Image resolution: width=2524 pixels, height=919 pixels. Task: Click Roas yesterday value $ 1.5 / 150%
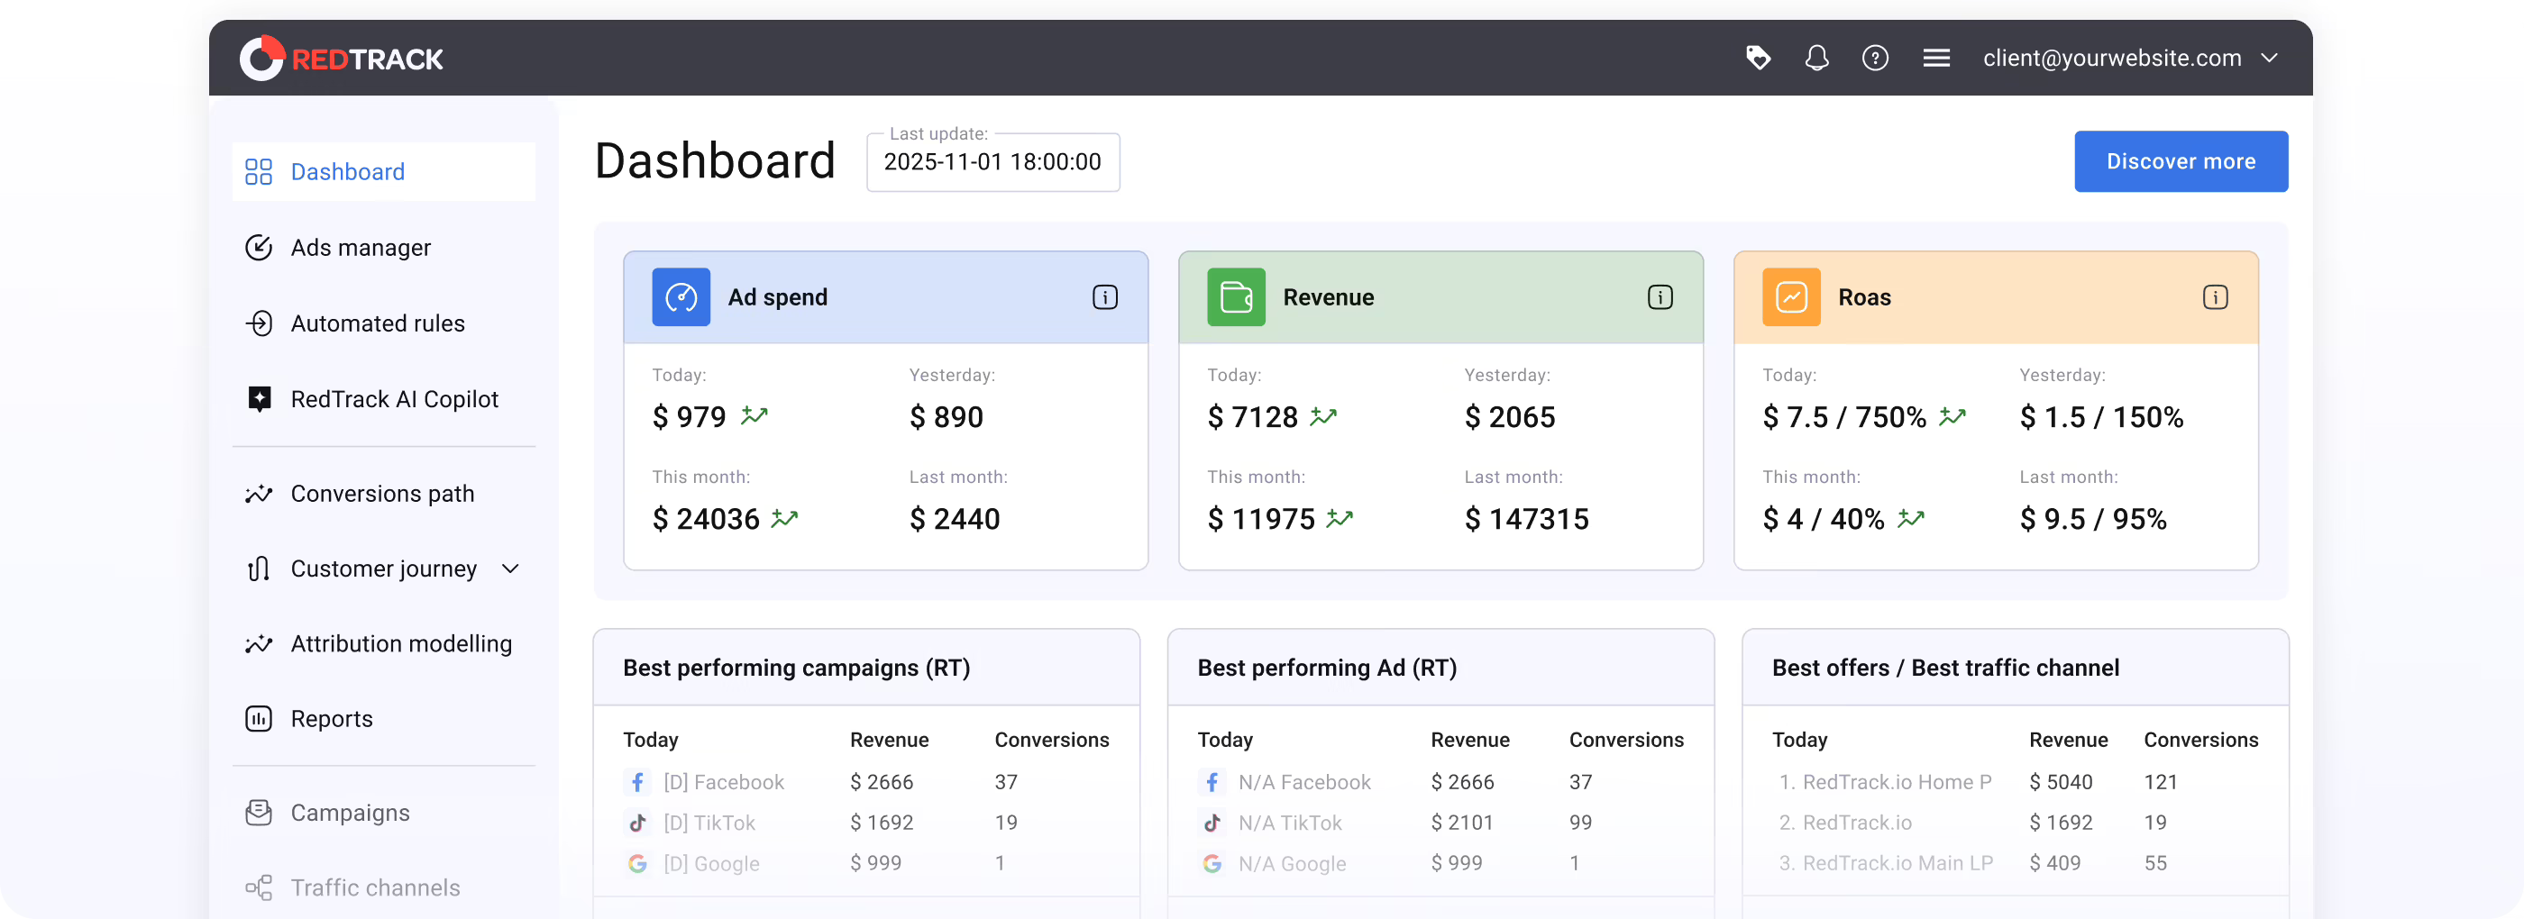(x=2100, y=417)
